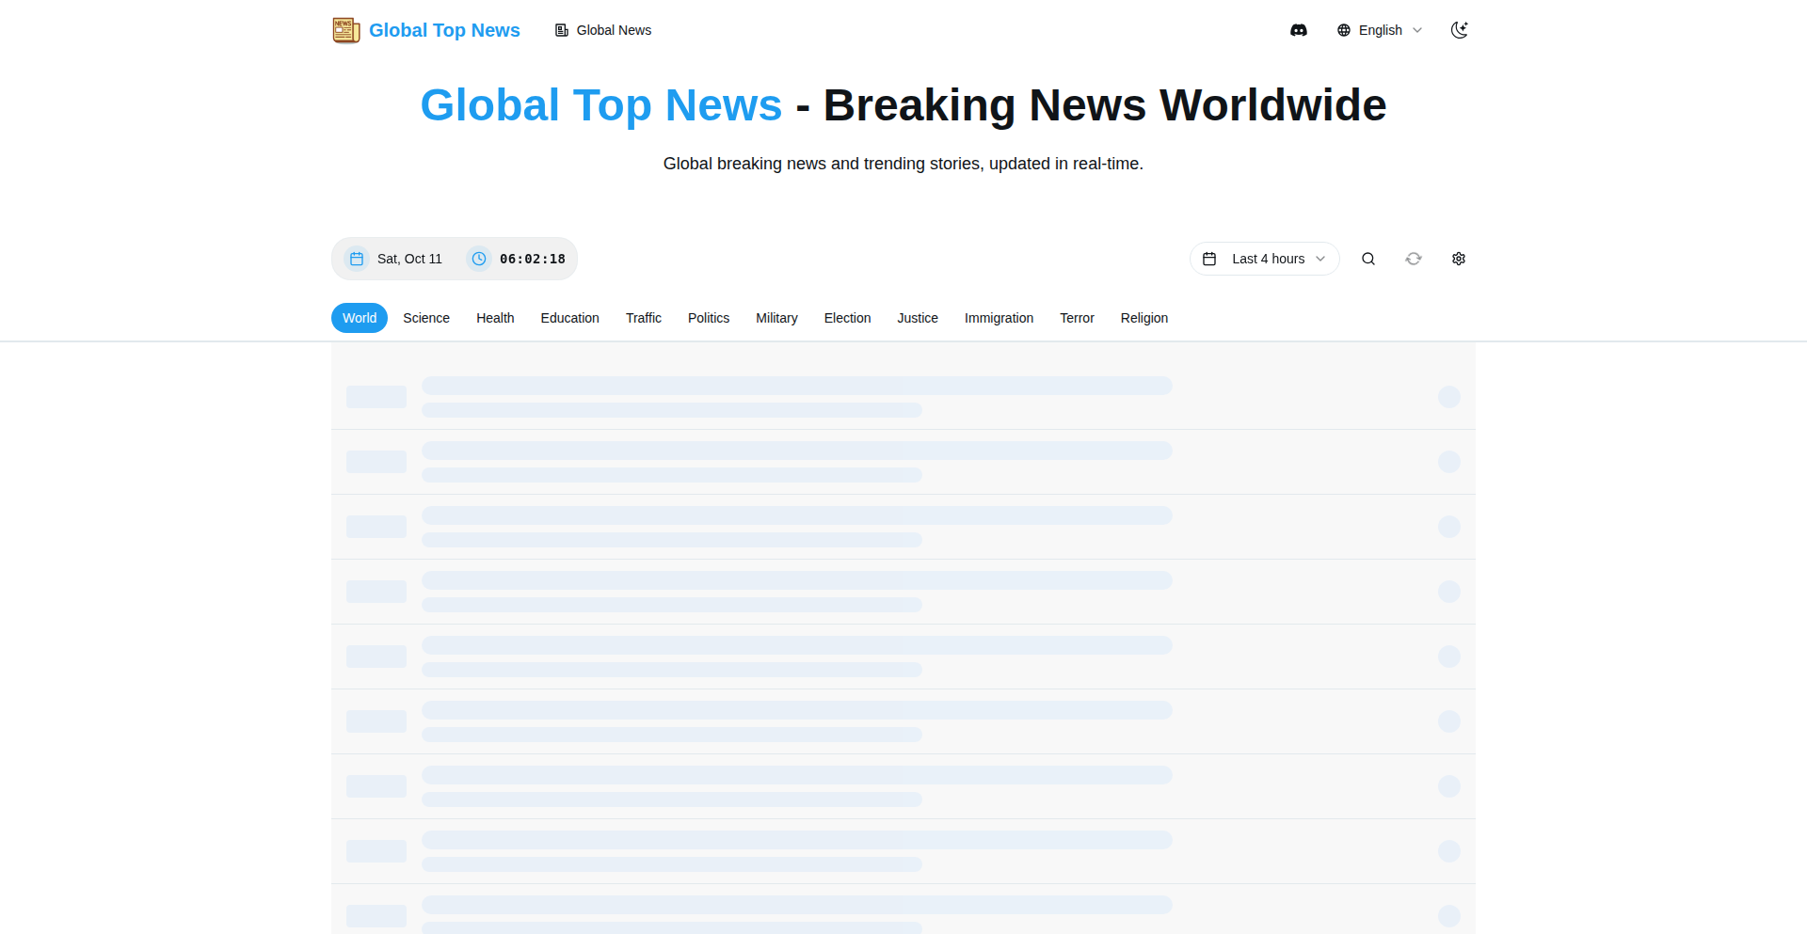Switch to the Science tab

(x=426, y=318)
